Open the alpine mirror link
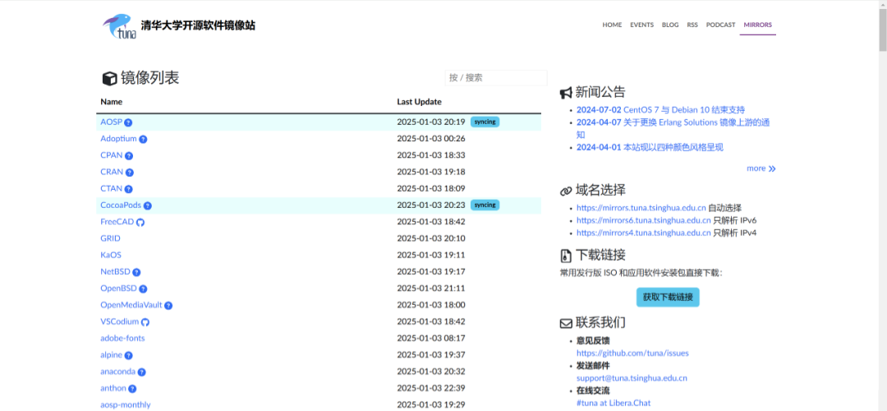887x411 pixels. (x=112, y=355)
